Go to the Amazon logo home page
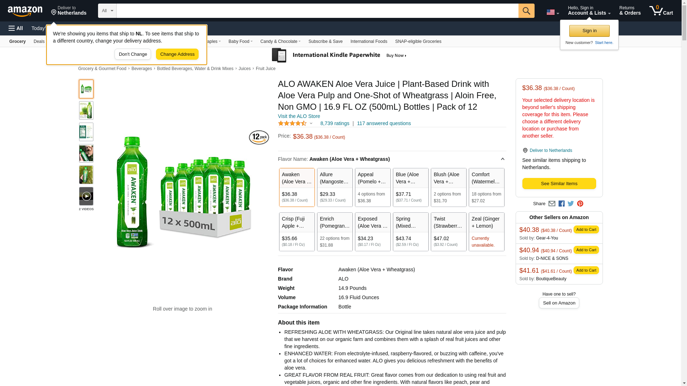 [25, 11]
